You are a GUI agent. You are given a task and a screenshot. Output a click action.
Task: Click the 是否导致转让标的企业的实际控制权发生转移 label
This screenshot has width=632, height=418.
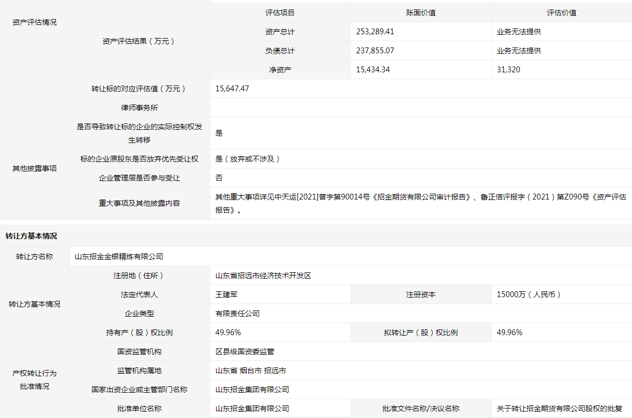140,133
